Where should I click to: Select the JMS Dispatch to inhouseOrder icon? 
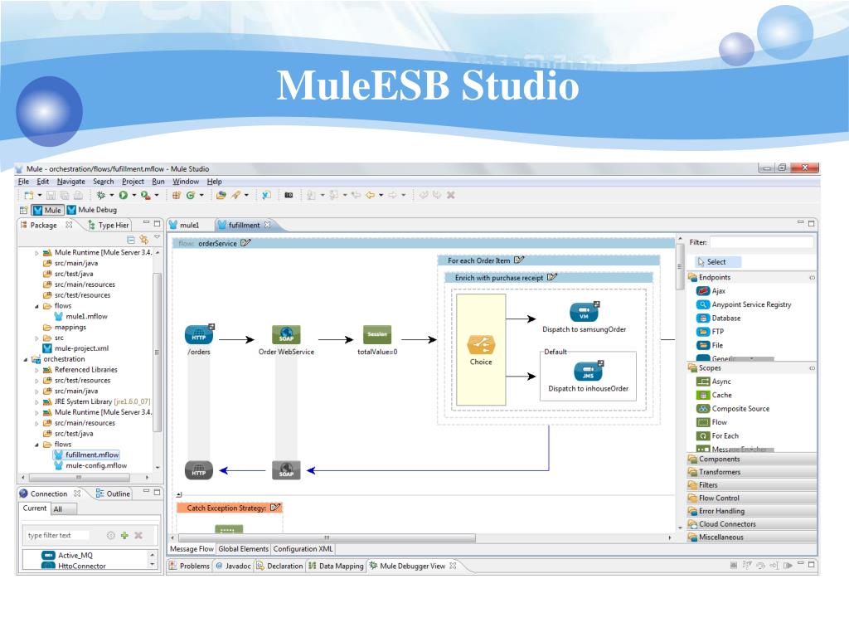588,372
